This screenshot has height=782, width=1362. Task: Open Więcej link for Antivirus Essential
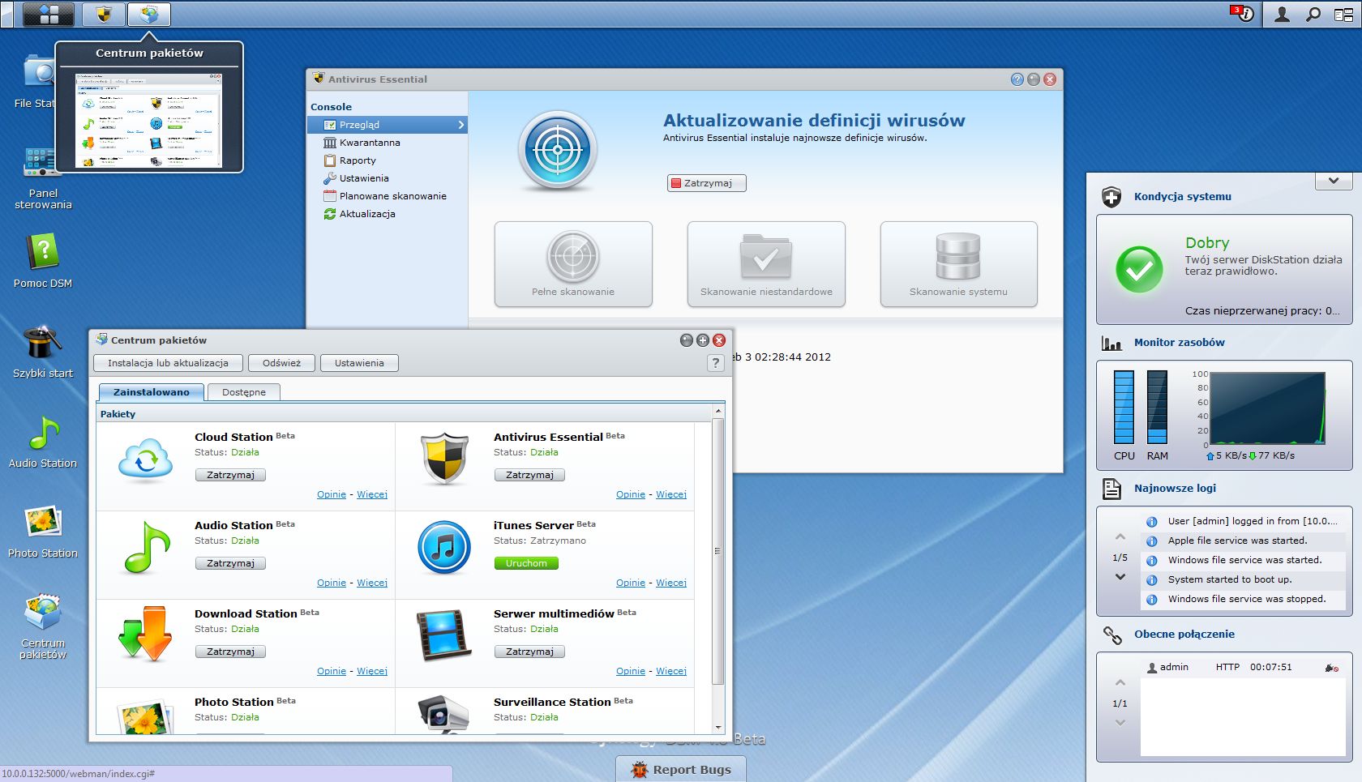(671, 494)
